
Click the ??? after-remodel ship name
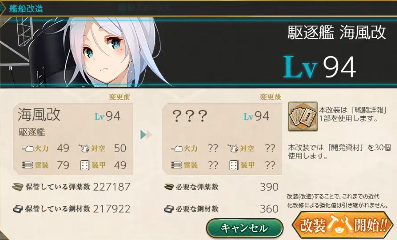pyautogui.click(x=190, y=116)
